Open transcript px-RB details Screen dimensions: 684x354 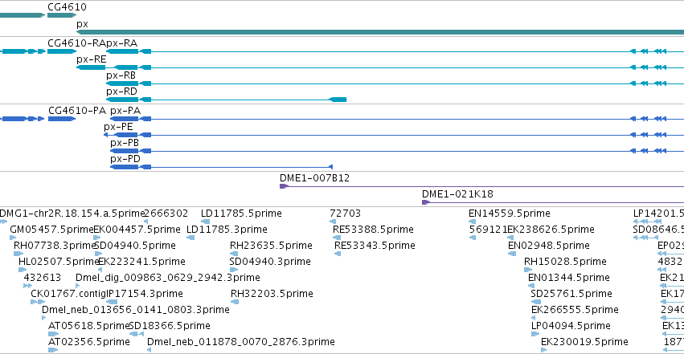click(395, 83)
